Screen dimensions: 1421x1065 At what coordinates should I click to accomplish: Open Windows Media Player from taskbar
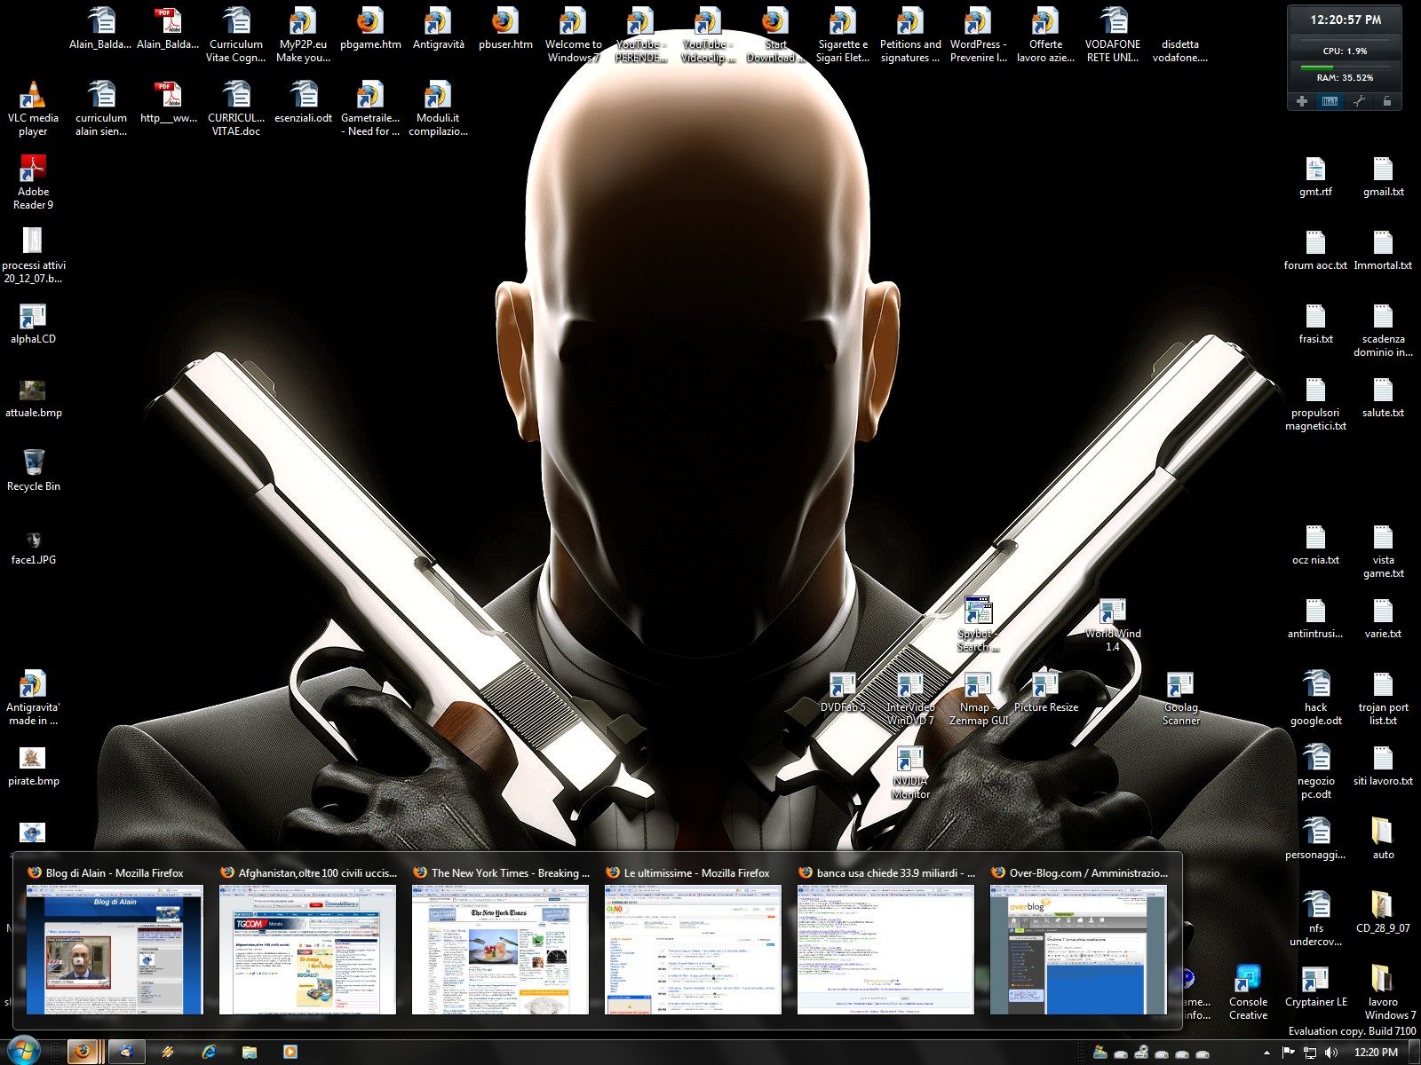(x=290, y=1052)
